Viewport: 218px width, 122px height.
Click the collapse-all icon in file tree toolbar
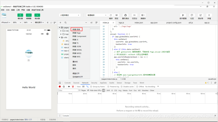tap(91, 22)
